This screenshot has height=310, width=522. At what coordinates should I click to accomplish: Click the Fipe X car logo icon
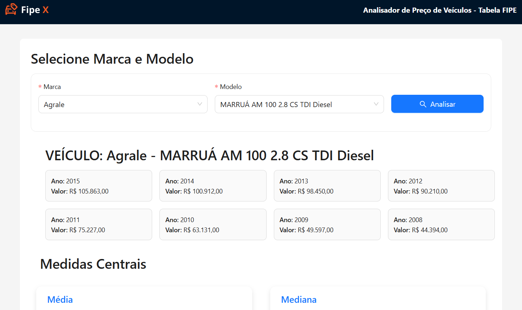coord(11,9)
